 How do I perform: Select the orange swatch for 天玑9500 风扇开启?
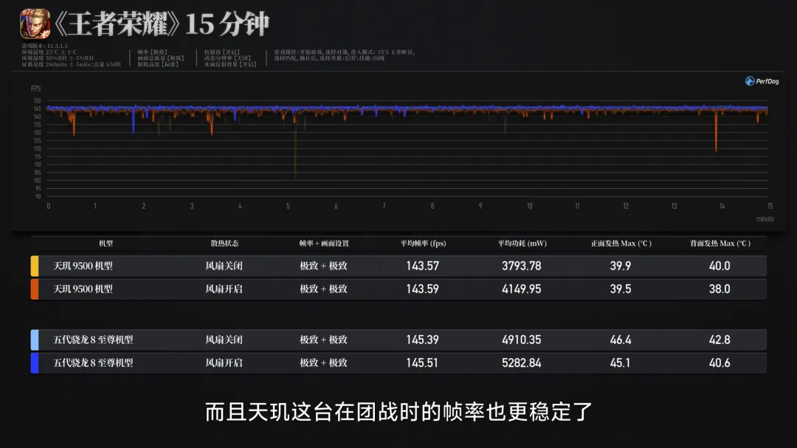point(35,289)
